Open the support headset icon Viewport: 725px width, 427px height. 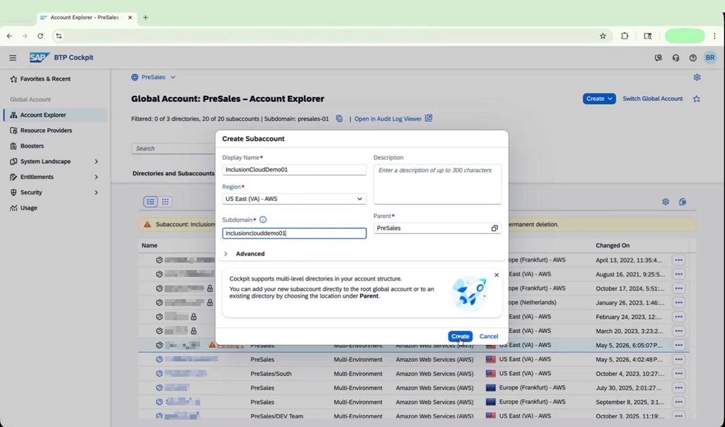click(676, 58)
